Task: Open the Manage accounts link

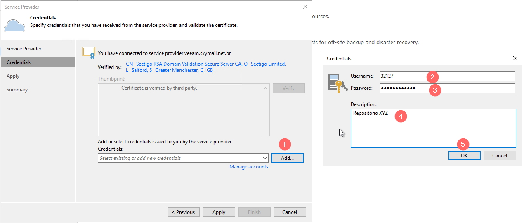Action: (x=249, y=167)
